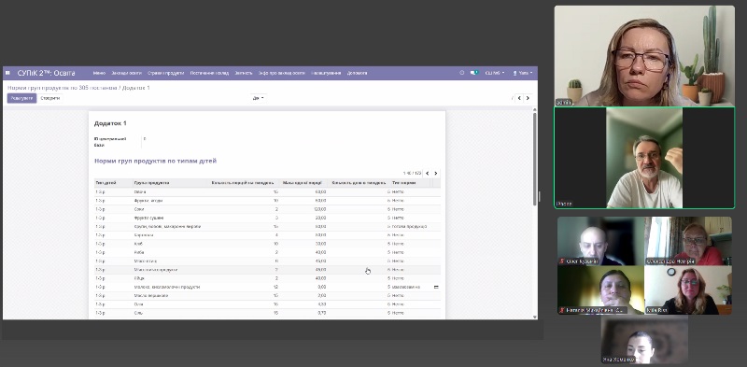Open the user account dropdown in navbar
Viewport: 747px width, 367px height.
click(523, 73)
